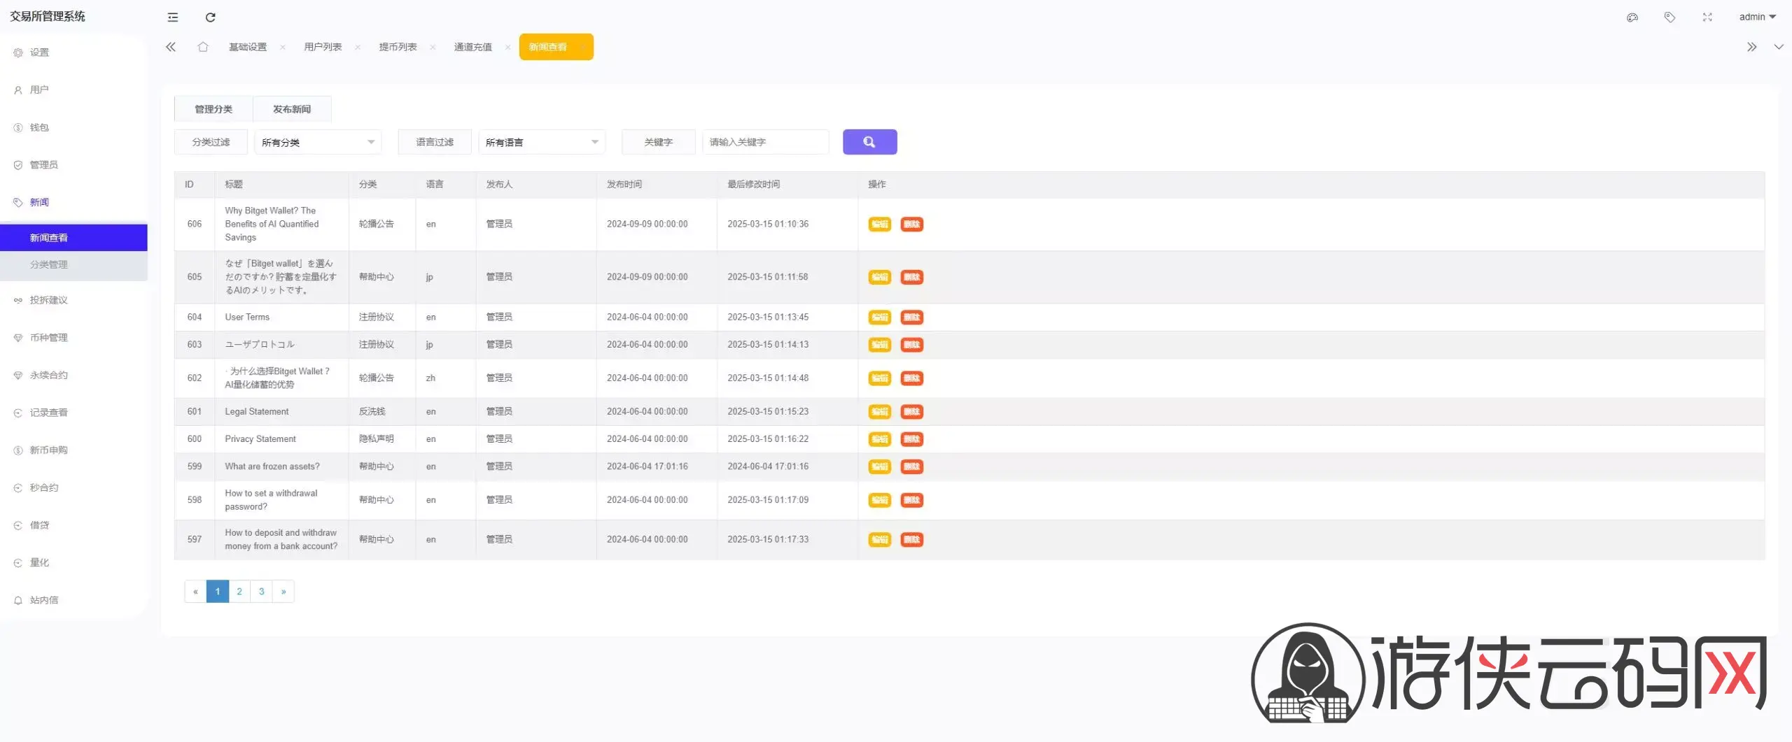Open the 所有语言 language filter dropdown
1792x742 pixels.
[x=542, y=142]
